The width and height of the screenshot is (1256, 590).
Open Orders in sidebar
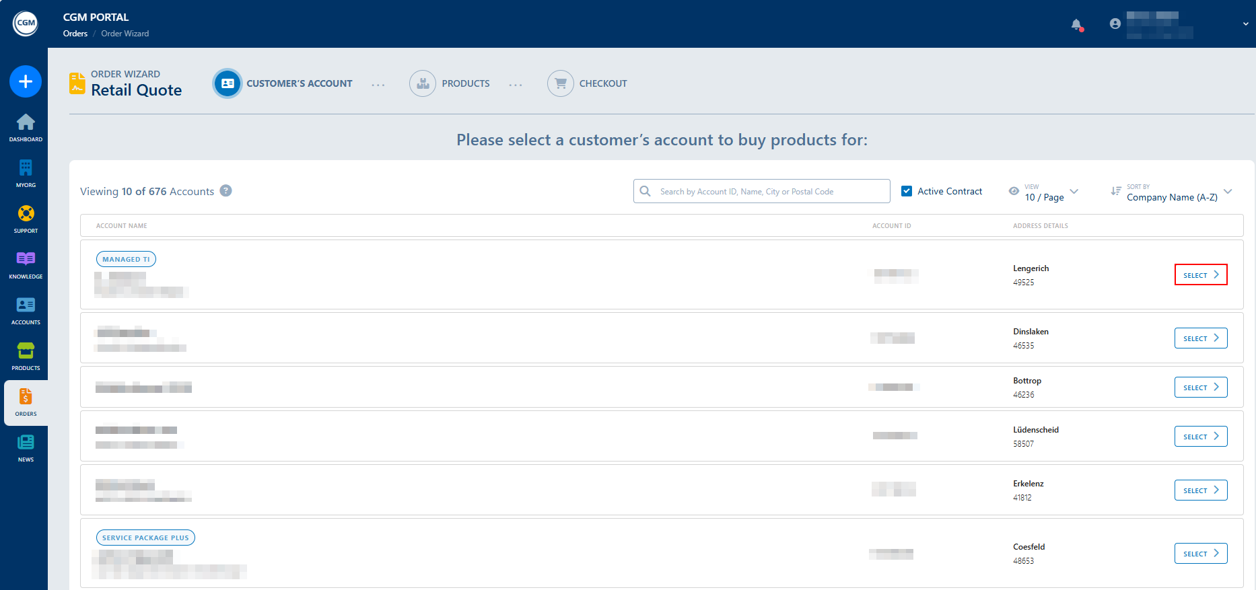tap(26, 402)
